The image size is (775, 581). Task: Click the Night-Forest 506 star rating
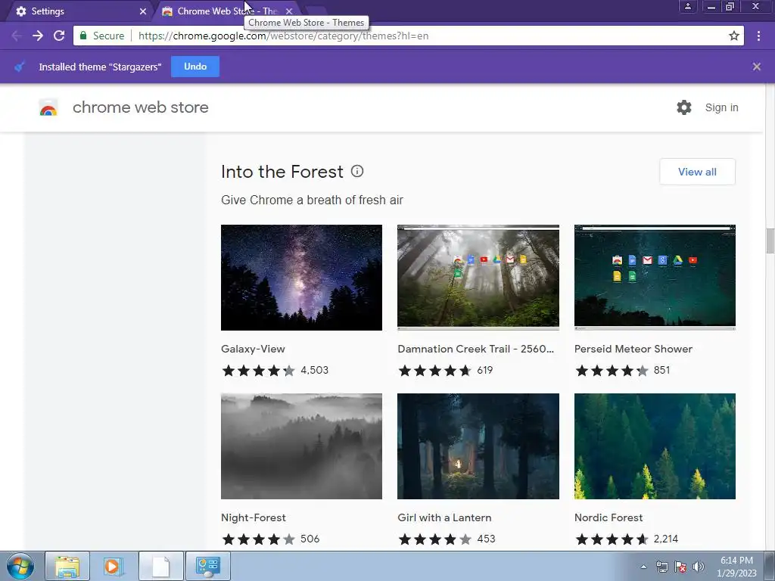270,539
